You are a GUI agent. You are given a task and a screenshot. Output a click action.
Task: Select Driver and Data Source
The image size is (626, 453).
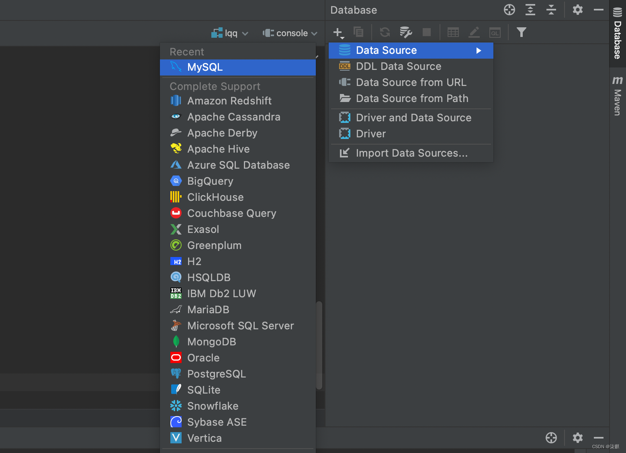point(411,118)
